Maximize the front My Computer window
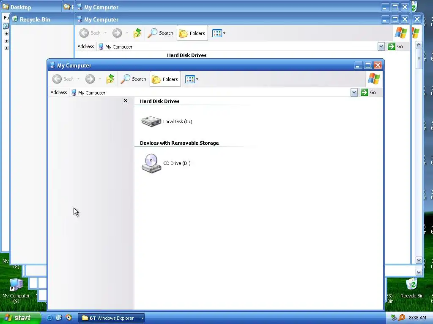Screen dimensions: 433x324 [368, 65]
